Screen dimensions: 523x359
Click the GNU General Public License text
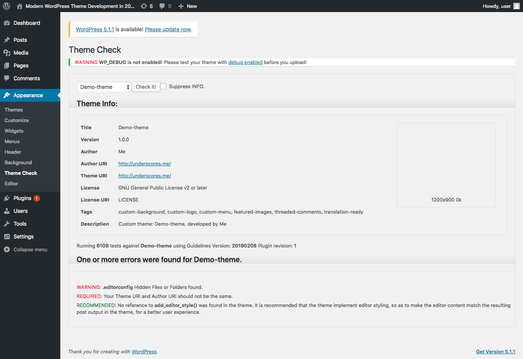(163, 188)
